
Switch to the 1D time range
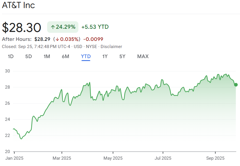pyautogui.click(x=11, y=56)
